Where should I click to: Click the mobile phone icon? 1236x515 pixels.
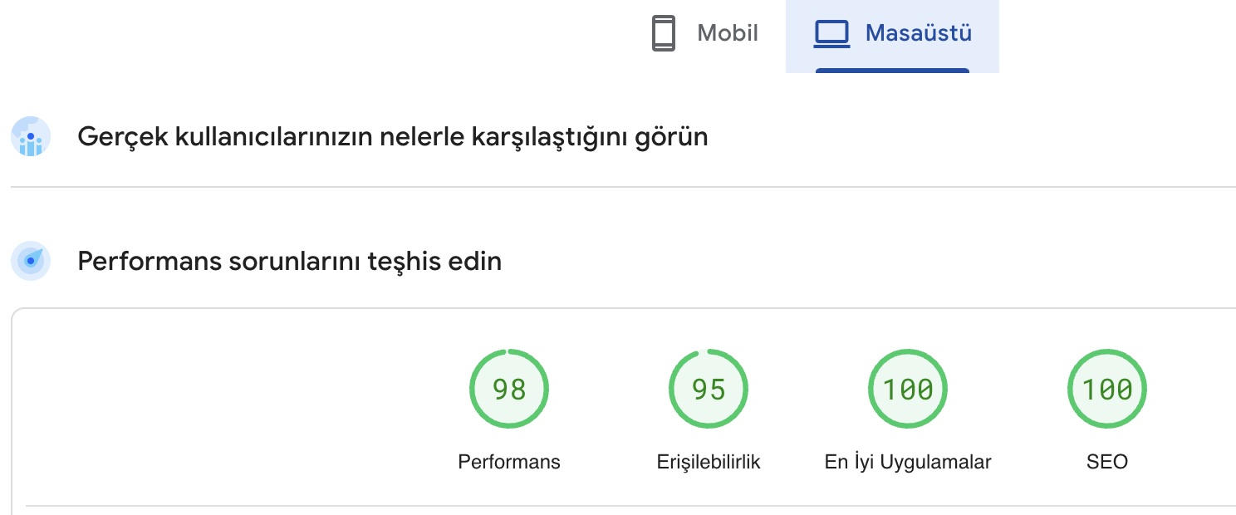tap(664, 33)
